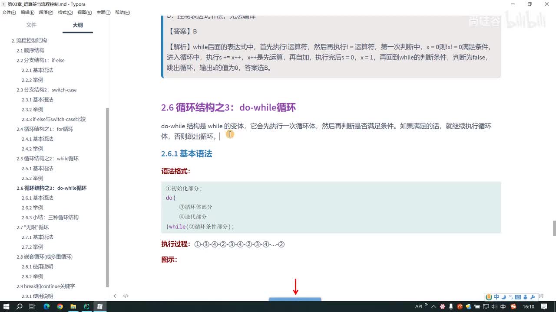Open File Explorer from taskbar

coord(73,306)
